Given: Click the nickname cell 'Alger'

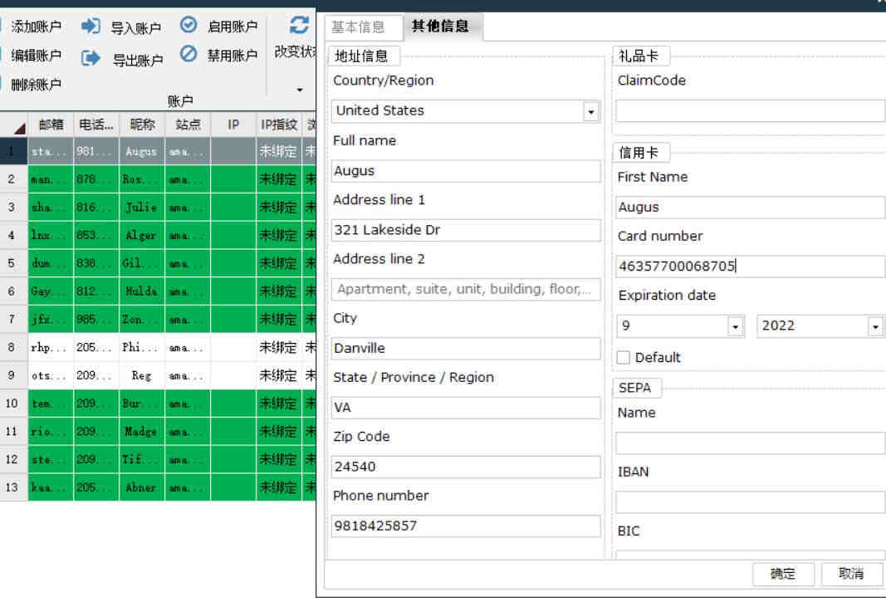Looking at the screenshot, I should 142,235.
